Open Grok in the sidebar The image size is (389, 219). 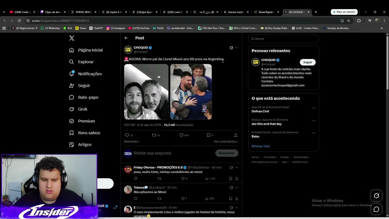coord(78,109)
